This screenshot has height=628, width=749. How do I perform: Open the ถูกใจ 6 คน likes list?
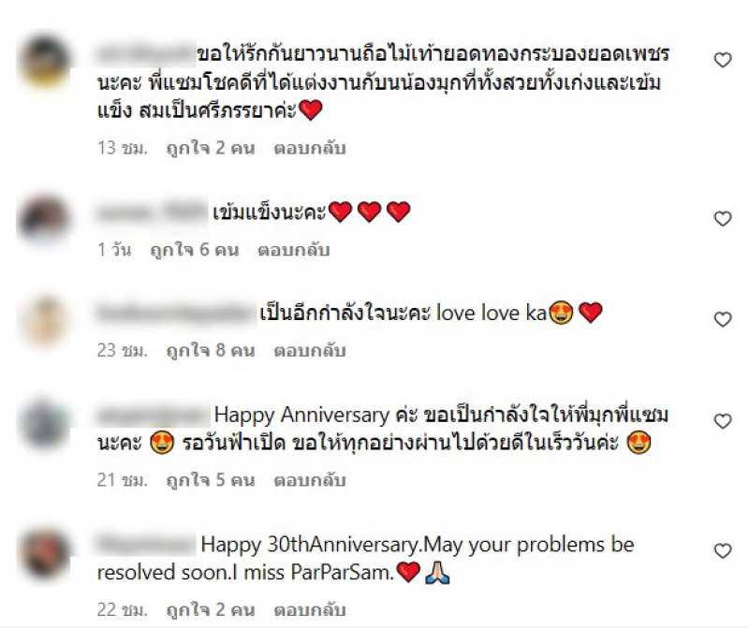[195, 250]
